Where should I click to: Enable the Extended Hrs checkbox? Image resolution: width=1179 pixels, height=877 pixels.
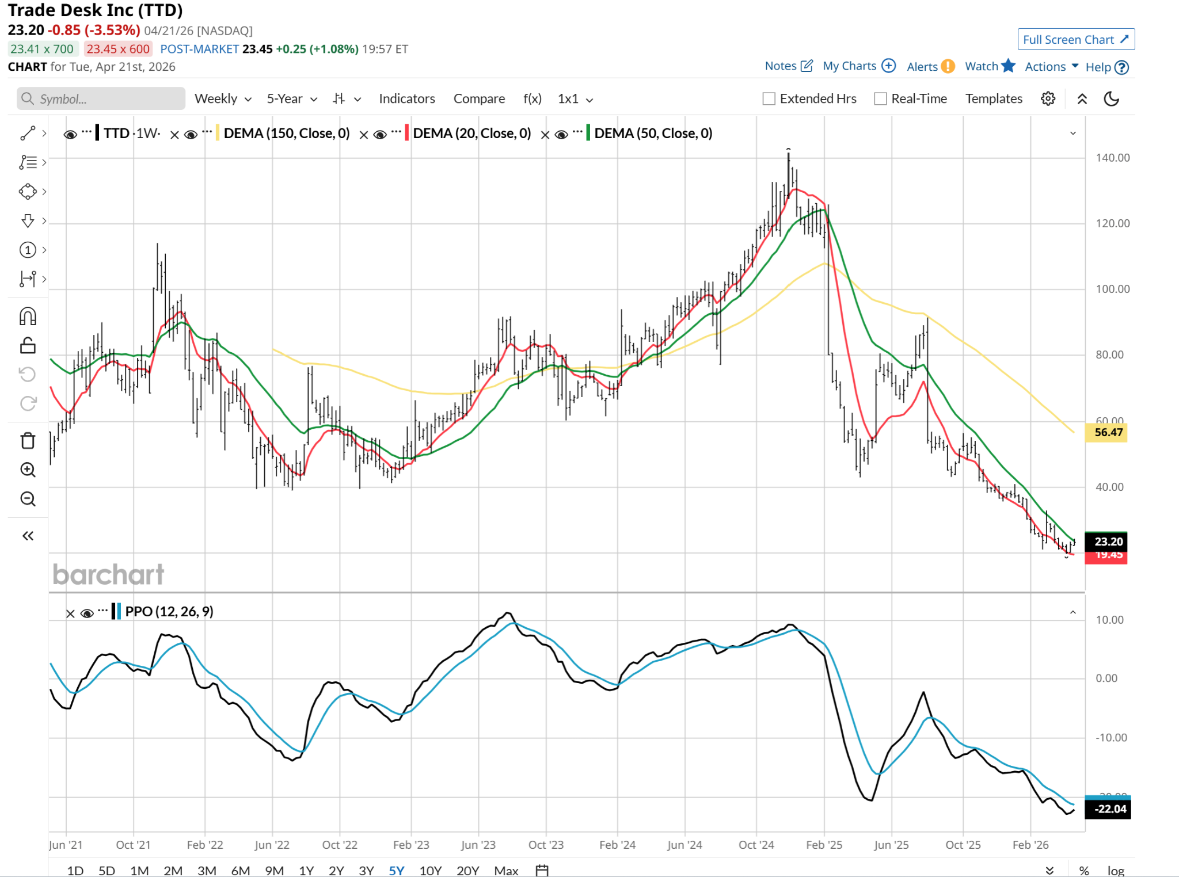pyautogui.click(x=769, y=98)
